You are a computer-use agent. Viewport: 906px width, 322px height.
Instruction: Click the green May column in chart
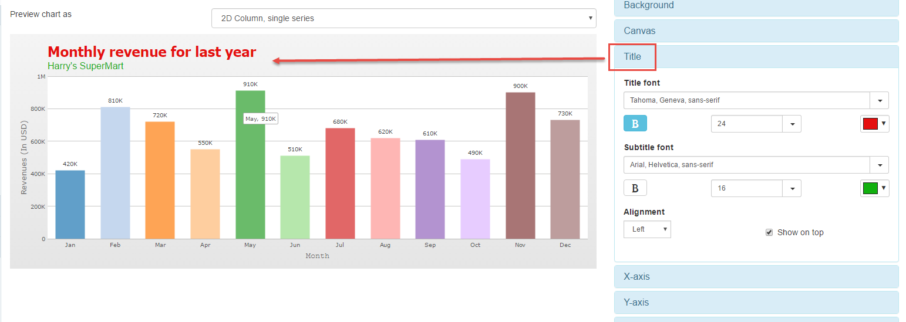[x=250, y=176]
